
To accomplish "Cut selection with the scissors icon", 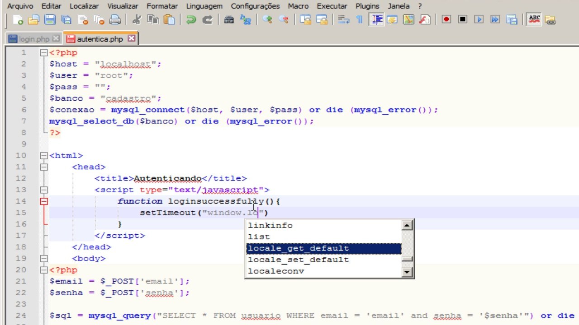I will (137, 20).
